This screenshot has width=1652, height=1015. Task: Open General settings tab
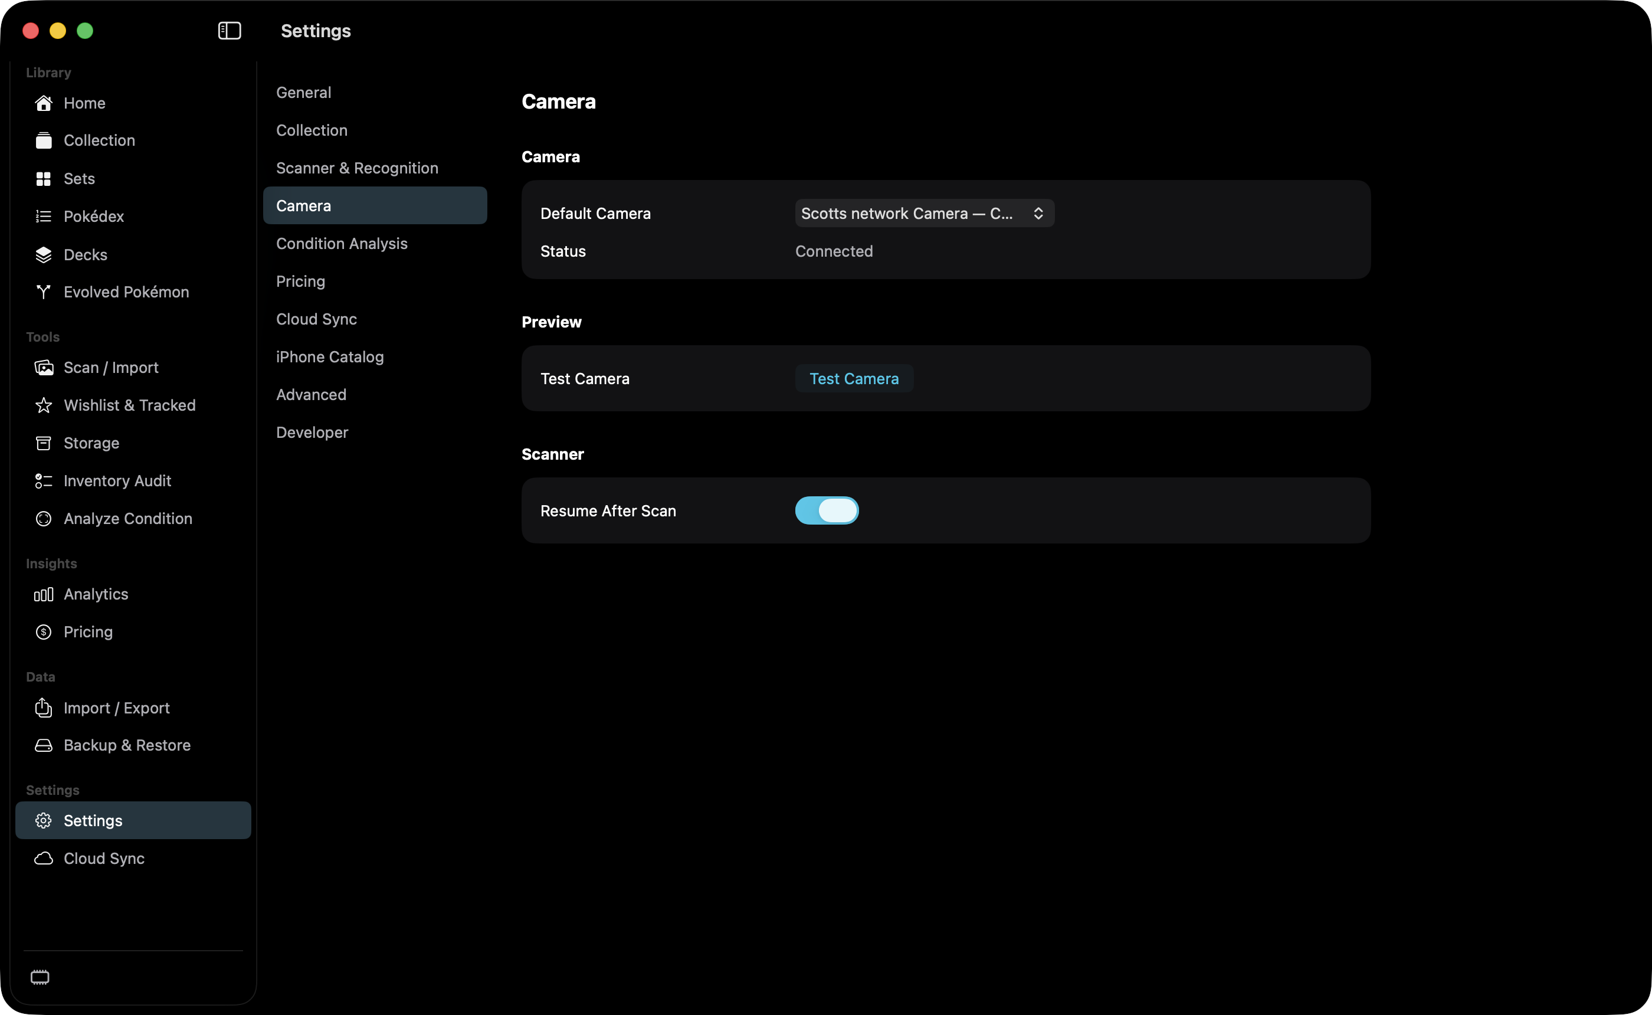[x=375, y=93]
